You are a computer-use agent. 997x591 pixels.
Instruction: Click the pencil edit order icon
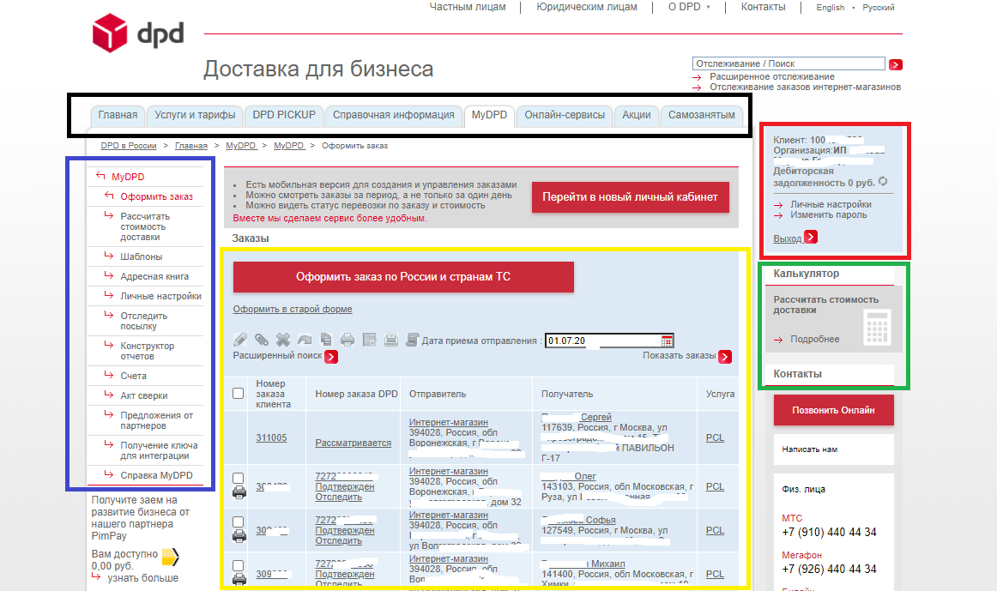(x=240, y=340)
